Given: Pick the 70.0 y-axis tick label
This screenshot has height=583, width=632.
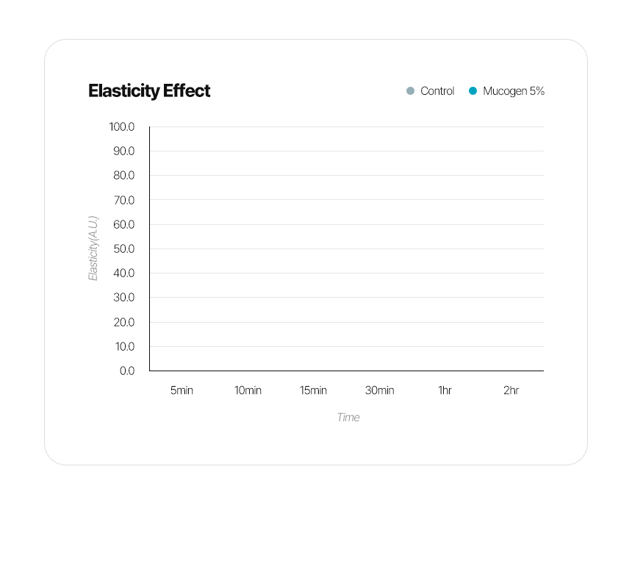Looking at the screenshot, I should pyautogui.click(x=123, y=200).
